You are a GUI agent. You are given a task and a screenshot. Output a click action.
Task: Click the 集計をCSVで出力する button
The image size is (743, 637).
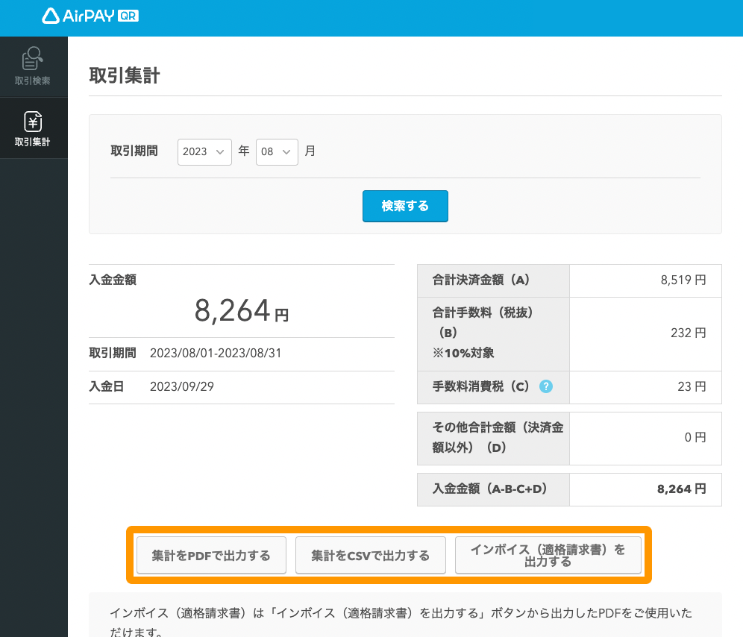pos(371,556)
